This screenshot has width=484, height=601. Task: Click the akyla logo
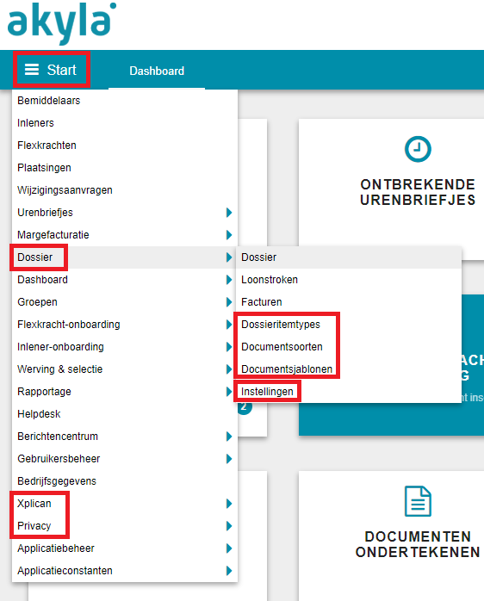tap(62, 23)
